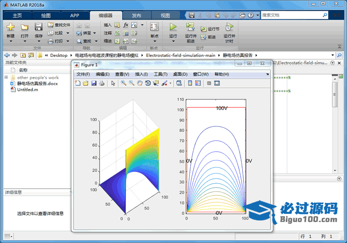Screen dimensions: 347x243
Task: Toggle the brush data tool
Action: tap(164, 83)
